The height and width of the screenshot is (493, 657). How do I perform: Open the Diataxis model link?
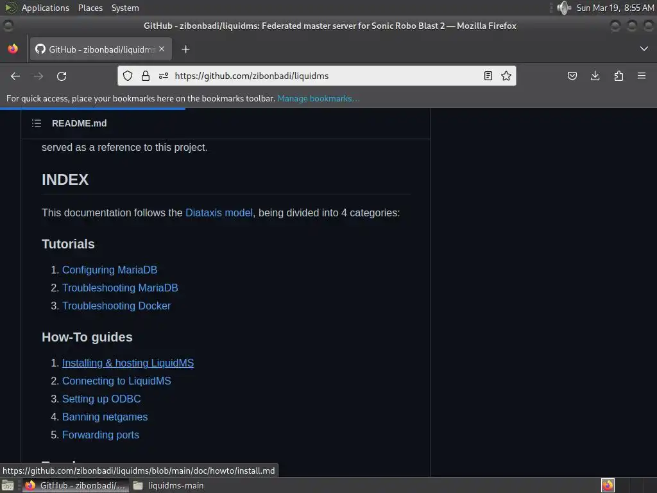tap(219, 212)
